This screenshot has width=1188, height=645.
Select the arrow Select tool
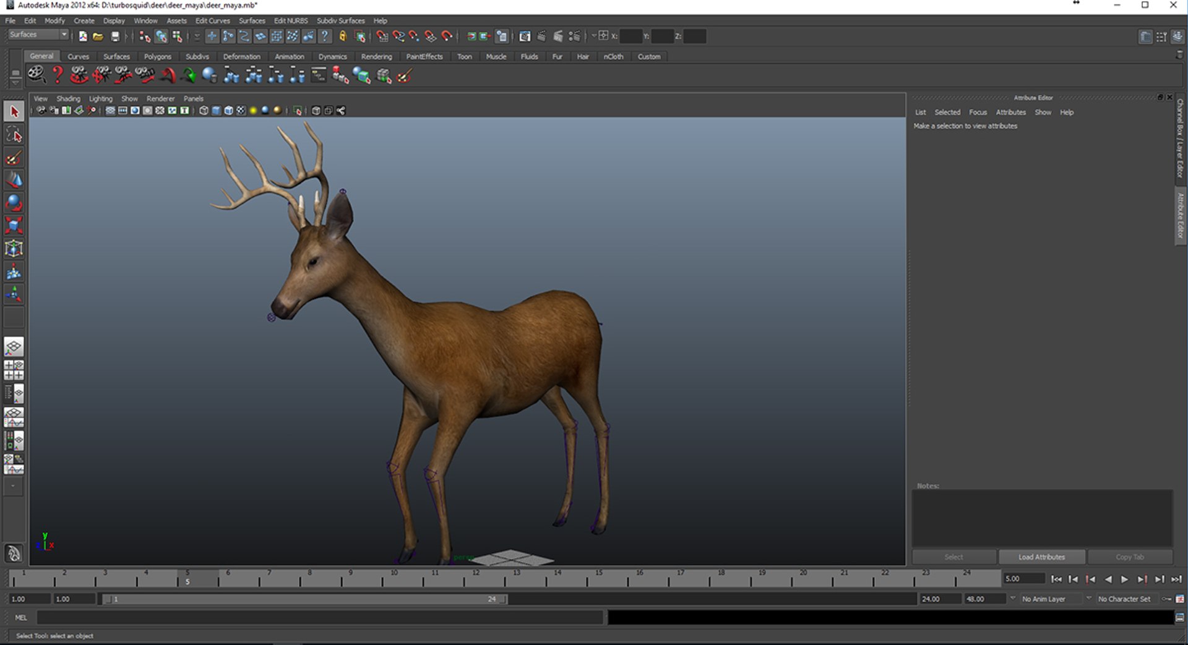click(14, 112)
